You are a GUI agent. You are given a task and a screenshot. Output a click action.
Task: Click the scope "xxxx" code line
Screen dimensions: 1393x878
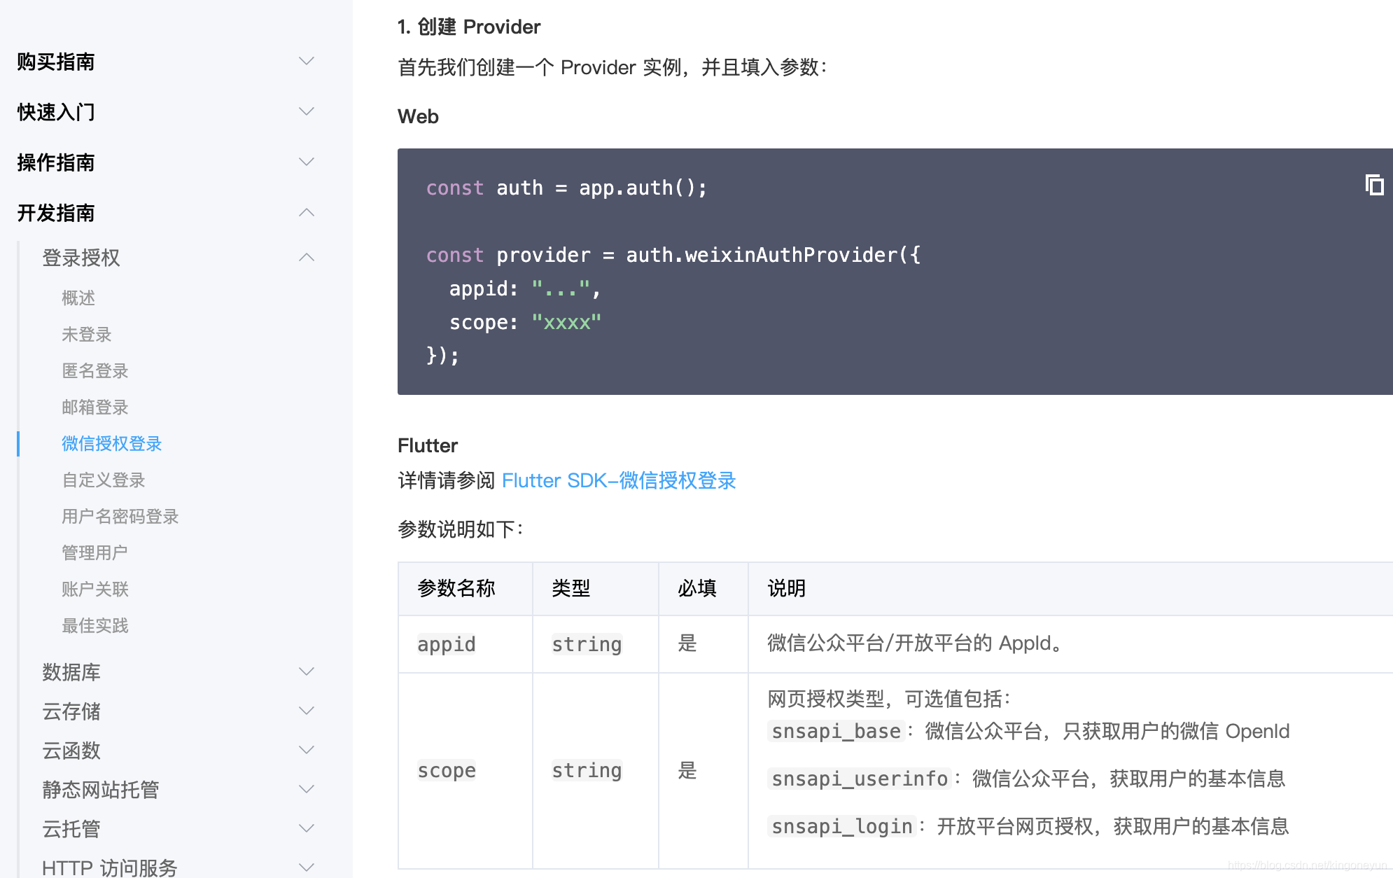point(525,322)
